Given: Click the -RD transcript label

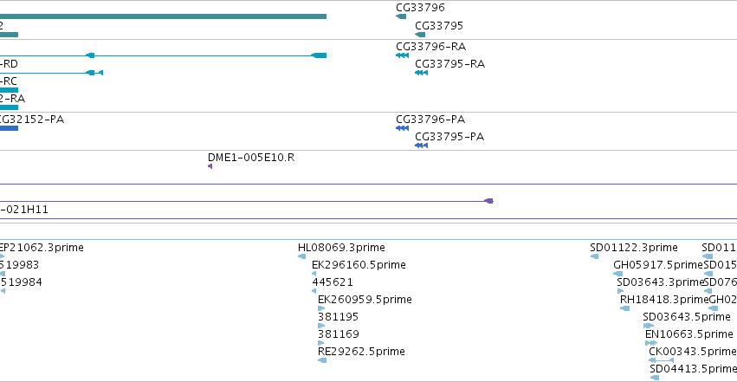Looking at the screenshot, I should (x=9, y=64).
